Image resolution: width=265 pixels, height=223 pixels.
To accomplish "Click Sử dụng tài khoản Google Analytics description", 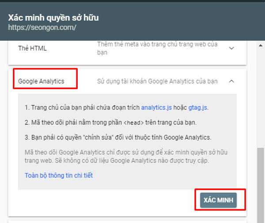I will click(x=157, y=81).
